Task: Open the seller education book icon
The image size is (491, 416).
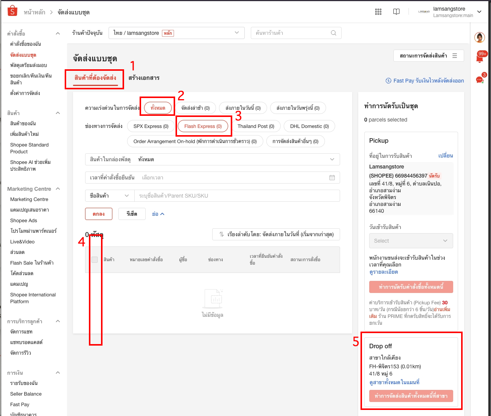Action: point(396,12)
